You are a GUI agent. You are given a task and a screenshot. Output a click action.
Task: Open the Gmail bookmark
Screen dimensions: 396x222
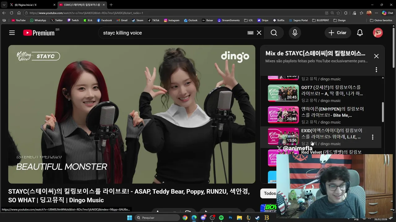click(x=122, y=20)
